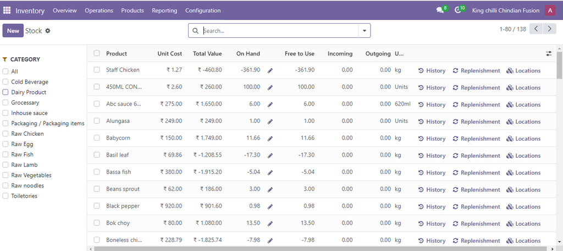The width and height of the screenshot is (563, 251).
Task: Open Locations for Beans sprout
Action: pyautogui.click(x=523, y=189)
